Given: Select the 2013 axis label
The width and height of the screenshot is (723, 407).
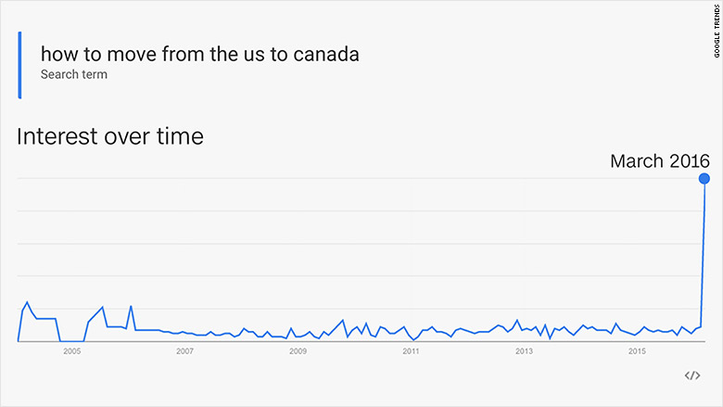Looking at the screenshot, I should [x=524, y=351].
